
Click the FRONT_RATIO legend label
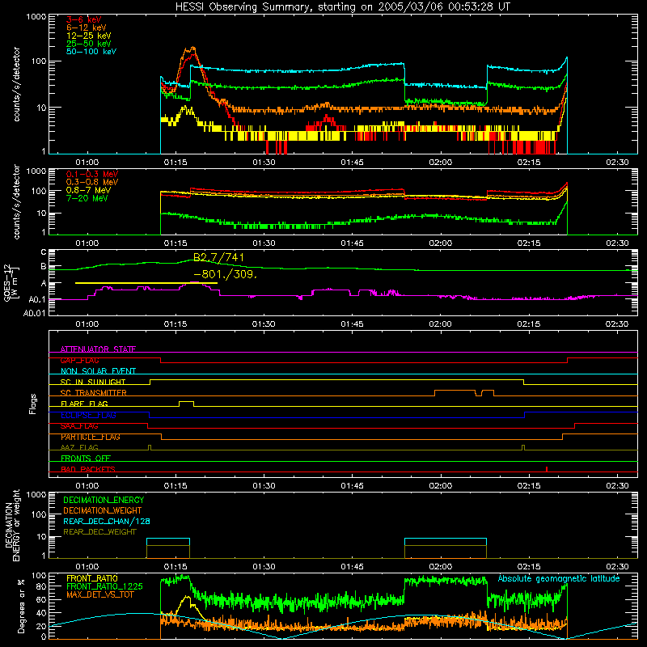point(92,578)
